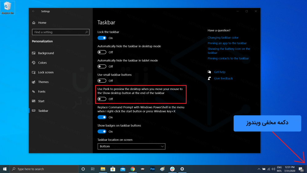
Task: Go to Lock screen settings page
Action: (46, 73)
